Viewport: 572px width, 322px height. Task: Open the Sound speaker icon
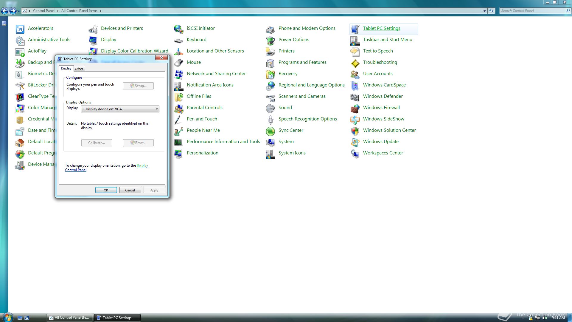(x=271, y=108)
